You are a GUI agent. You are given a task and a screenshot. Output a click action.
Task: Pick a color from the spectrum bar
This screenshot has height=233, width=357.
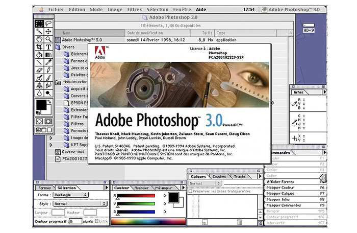click(x=148, y=221)
